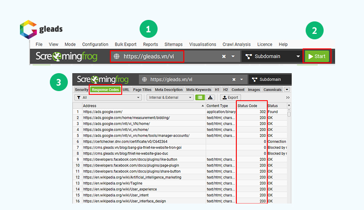Click the Export button
The image size is (364, 210).
click(x=230, y=98)
